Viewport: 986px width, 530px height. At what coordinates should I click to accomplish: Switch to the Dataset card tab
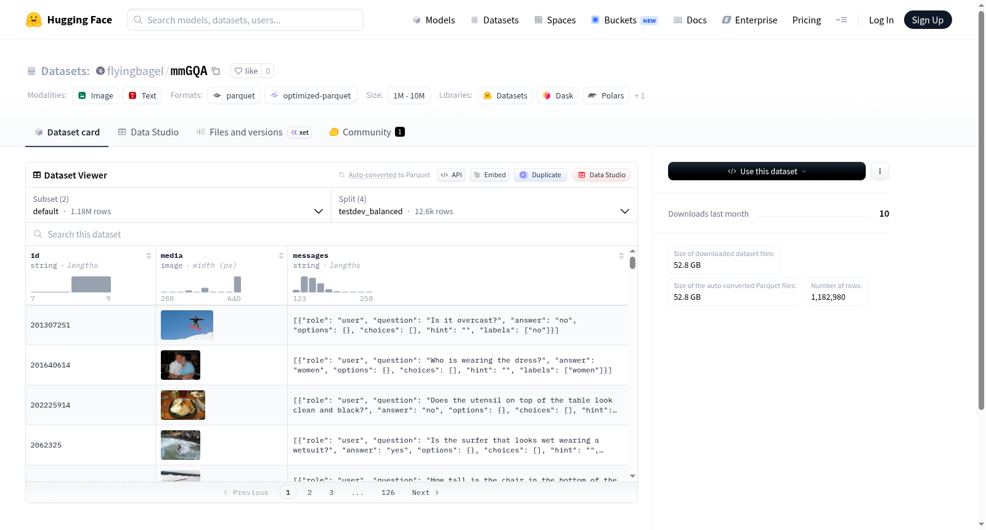coord(67,132)
